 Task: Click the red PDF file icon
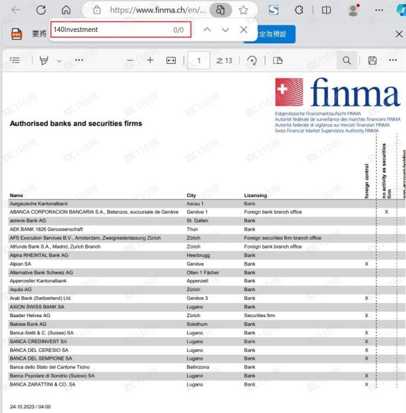[17, 34]
